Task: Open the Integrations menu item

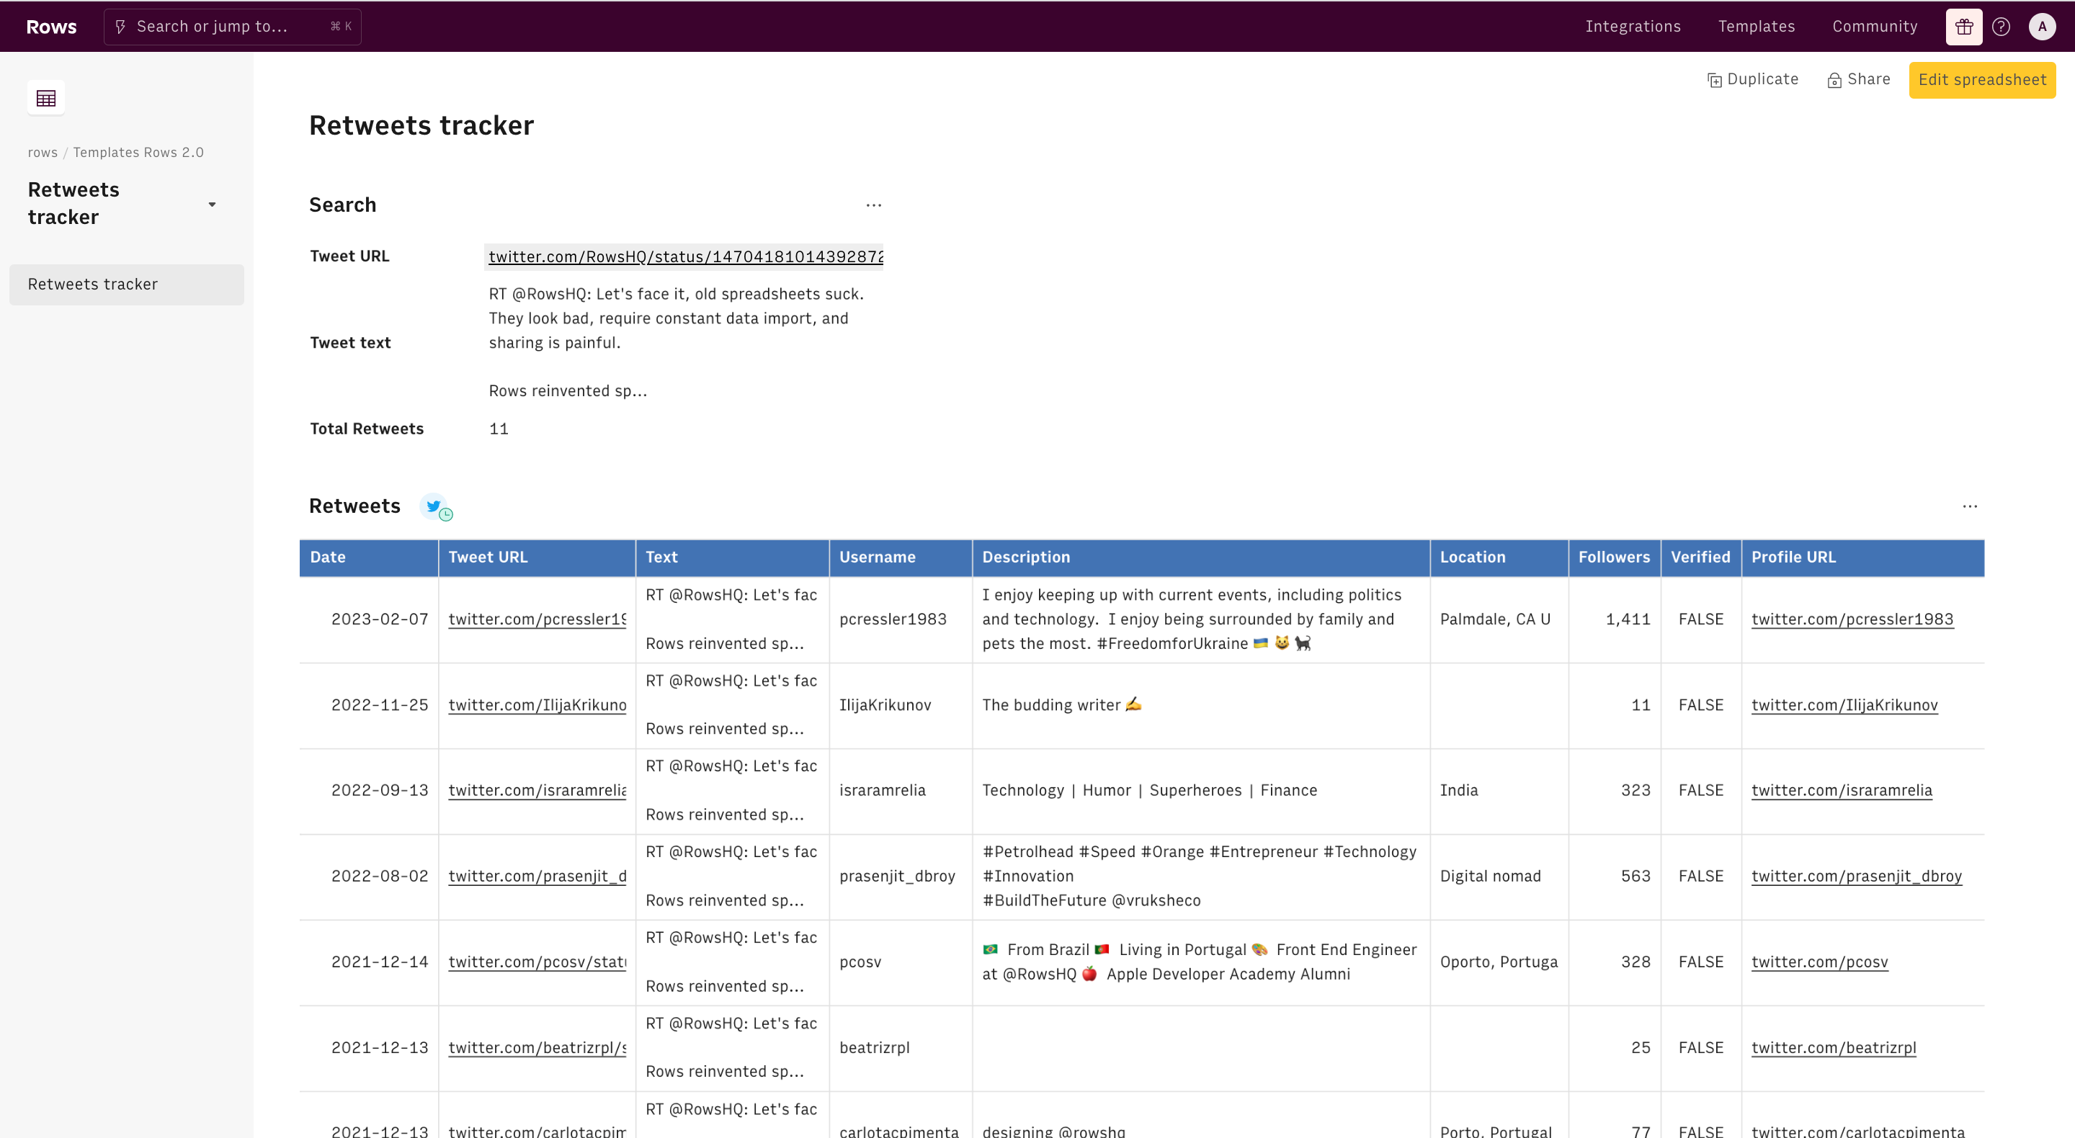Action: 1633,27
